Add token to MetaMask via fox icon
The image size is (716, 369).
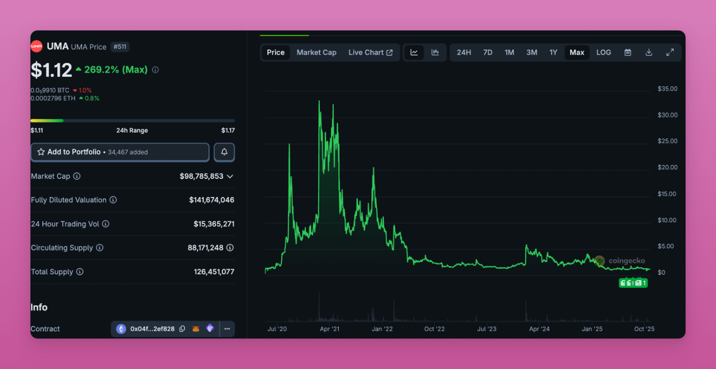196,329
